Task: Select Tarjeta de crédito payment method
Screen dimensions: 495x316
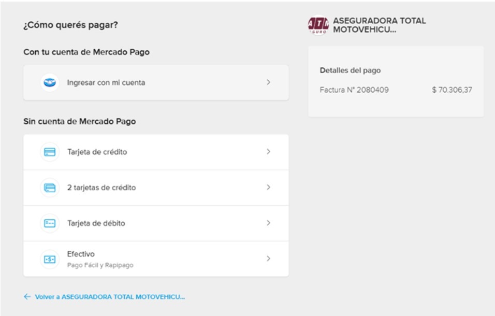Action: [x=97, y=152]
